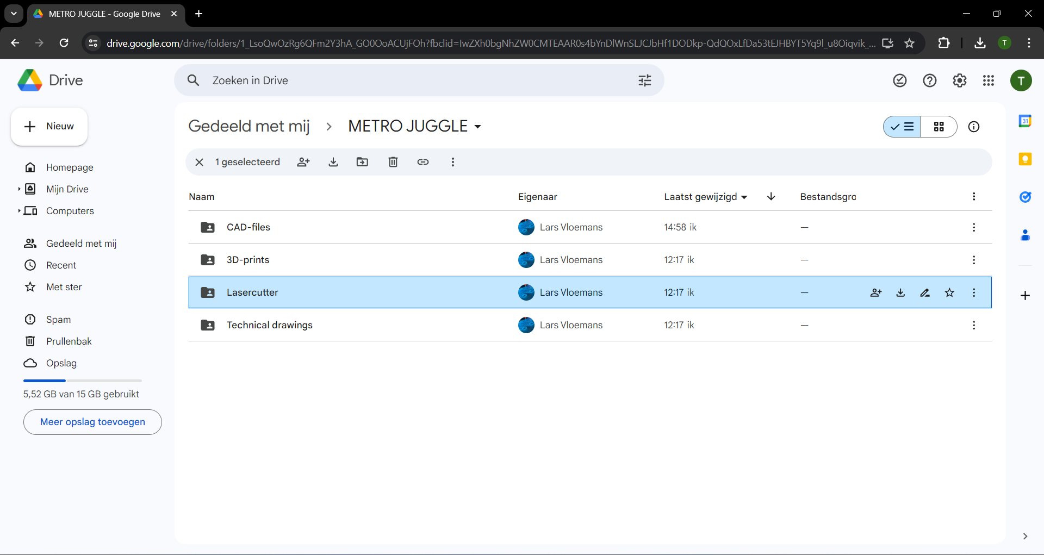Select the 3D-prints folder
This screenshot has height=555, width=1044.
[x=590, y=260]
